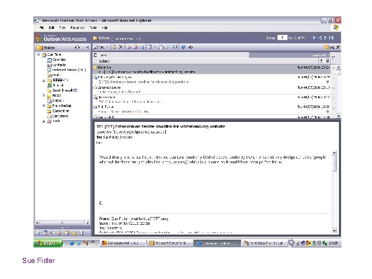Create a new message with the New button
372x279 pixels.
click(x=99, y=47)
